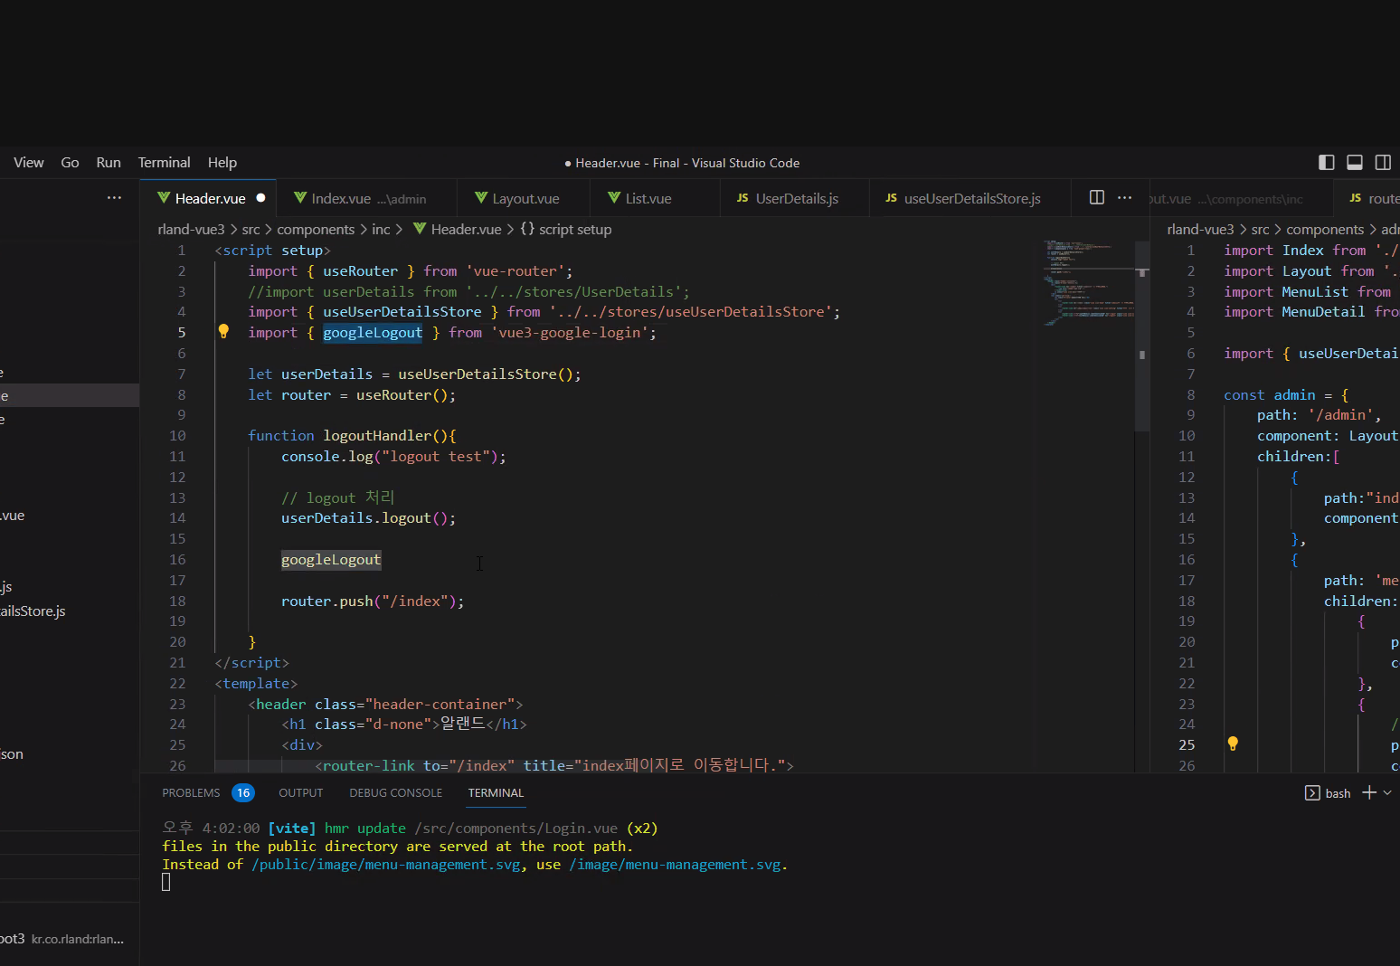This screenshot has width=1400, height=966.
Task: Open the Run menu
Action: point(109,163)
